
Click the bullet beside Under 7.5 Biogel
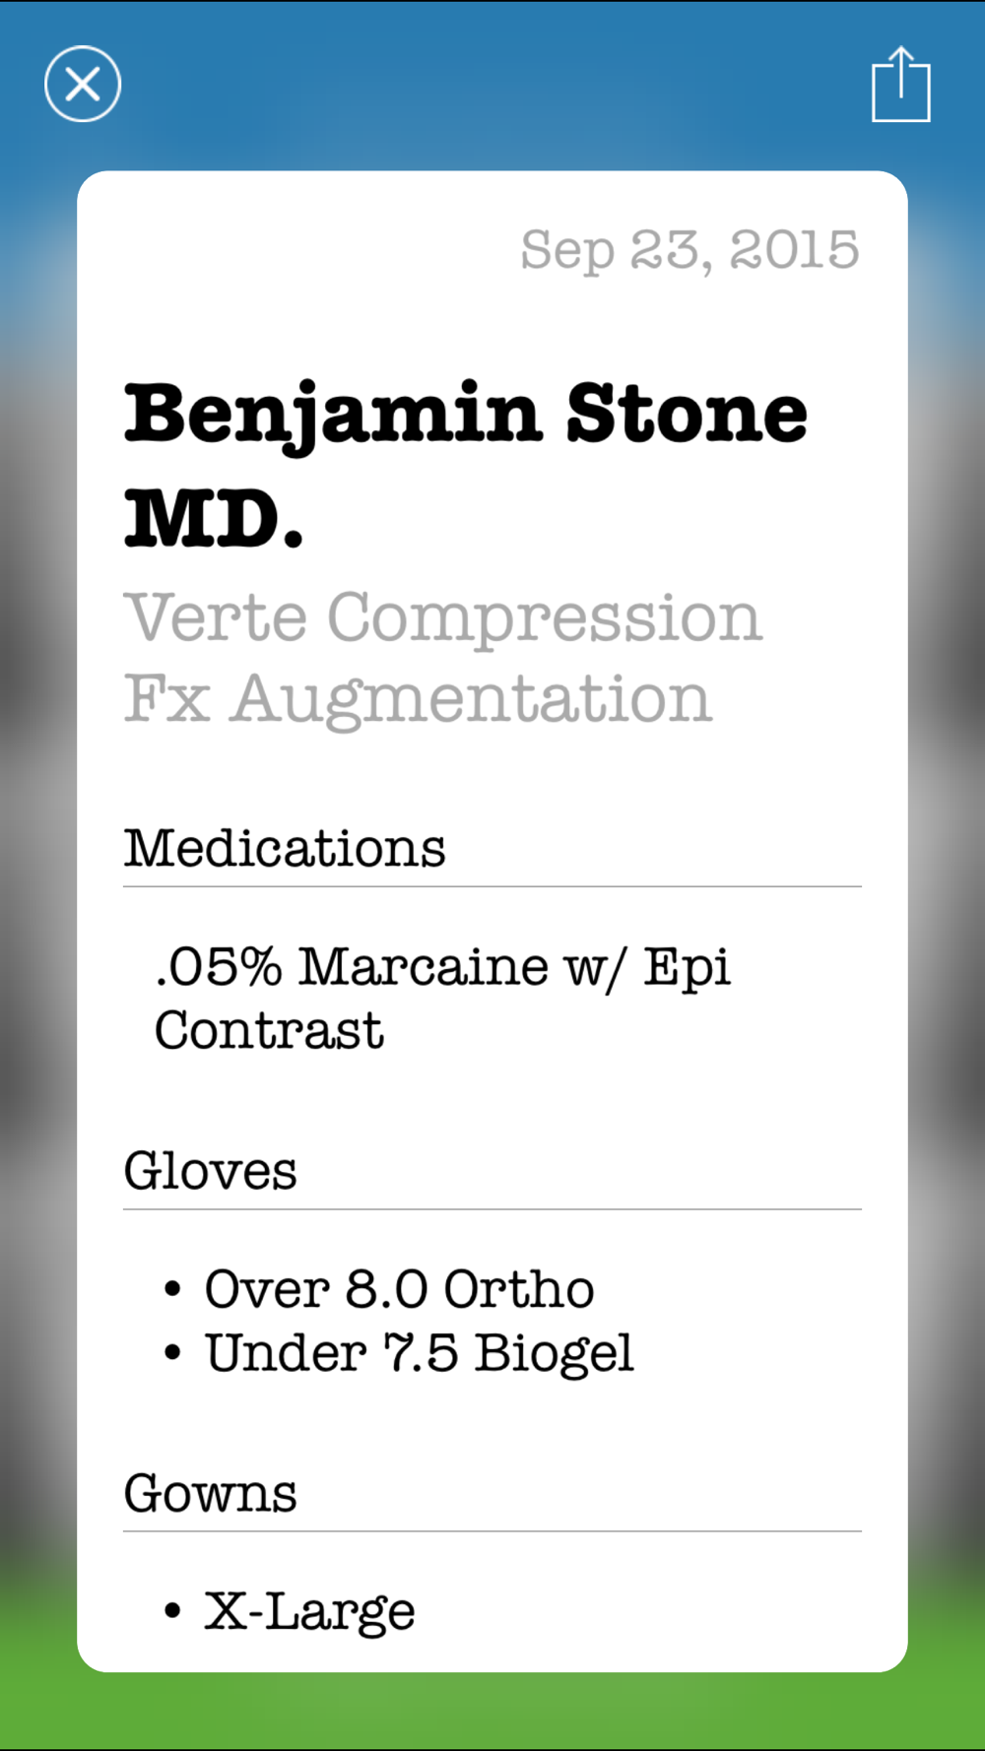[172, 1353]
